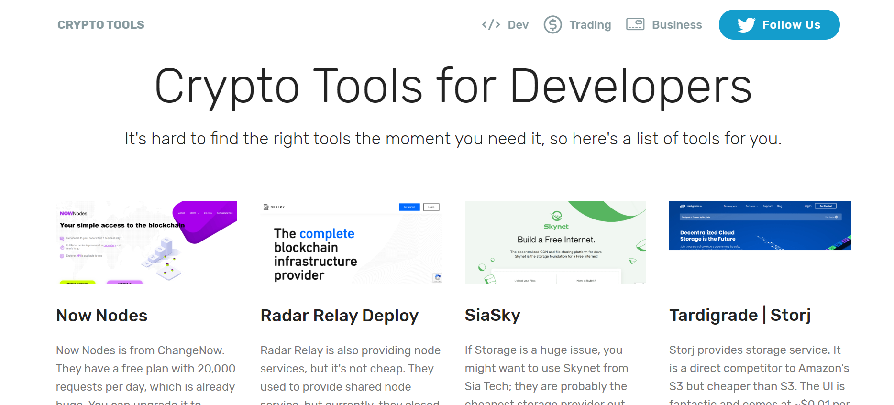Click the Follow Us button
The image size is (894, 405).
click(x=779, y=25)
